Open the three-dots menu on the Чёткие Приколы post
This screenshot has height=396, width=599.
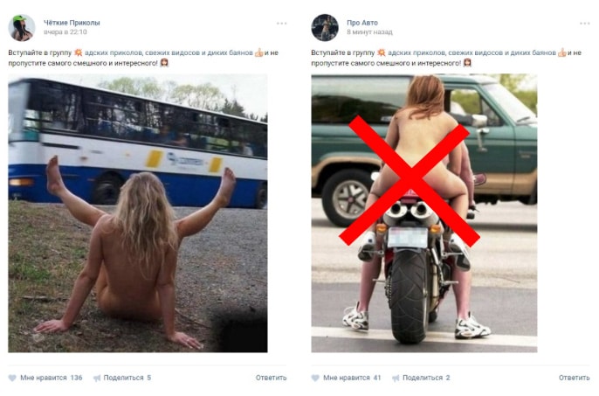pos(281,24)
